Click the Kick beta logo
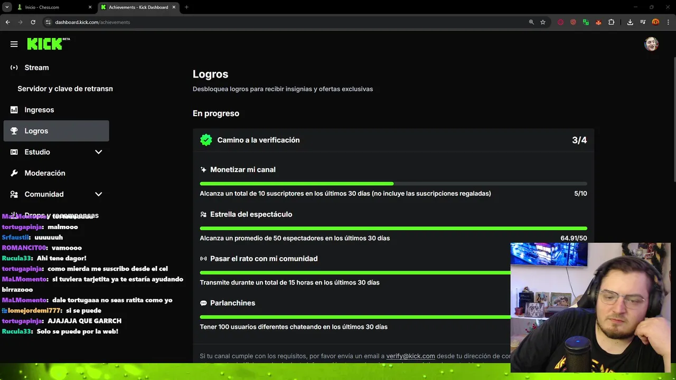The height and width of the screenshot is (380, 676). (49, 44)
